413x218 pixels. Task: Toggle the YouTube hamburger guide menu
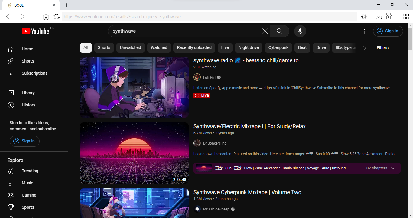11,31
